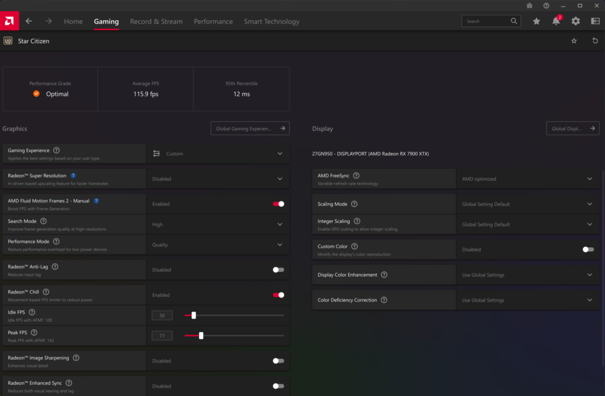Click Idle FPS value field
The height and width of the screenshot is (396, 605).
(162, 315)
